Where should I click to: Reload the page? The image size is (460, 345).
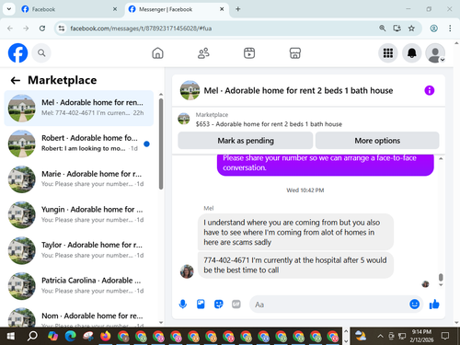pyautogui.click(x=42, y=29)
